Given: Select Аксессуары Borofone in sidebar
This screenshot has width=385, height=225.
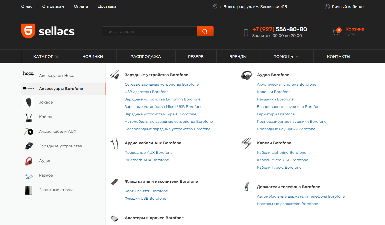Looking at the screenshot, I should pyautogui.click(x=61, y=89).
